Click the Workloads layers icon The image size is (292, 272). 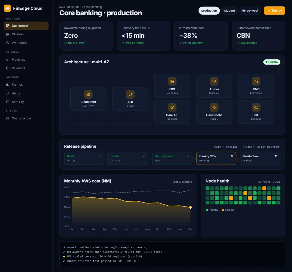(8, 43)
